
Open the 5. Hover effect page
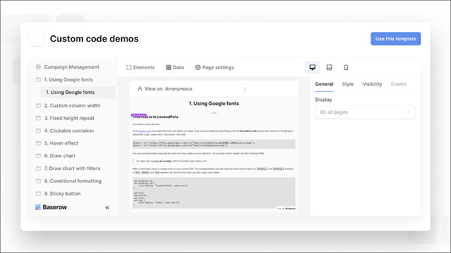61,143
